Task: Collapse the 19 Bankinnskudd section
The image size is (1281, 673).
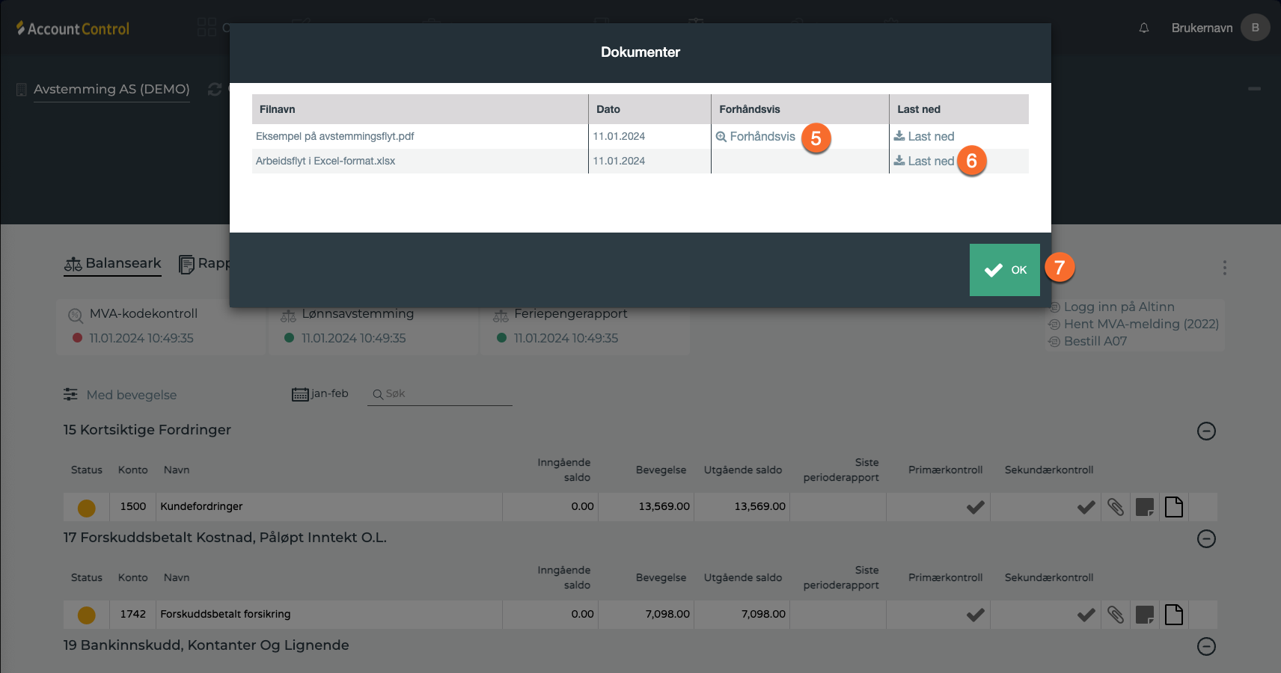Action: pos(1206,646)
